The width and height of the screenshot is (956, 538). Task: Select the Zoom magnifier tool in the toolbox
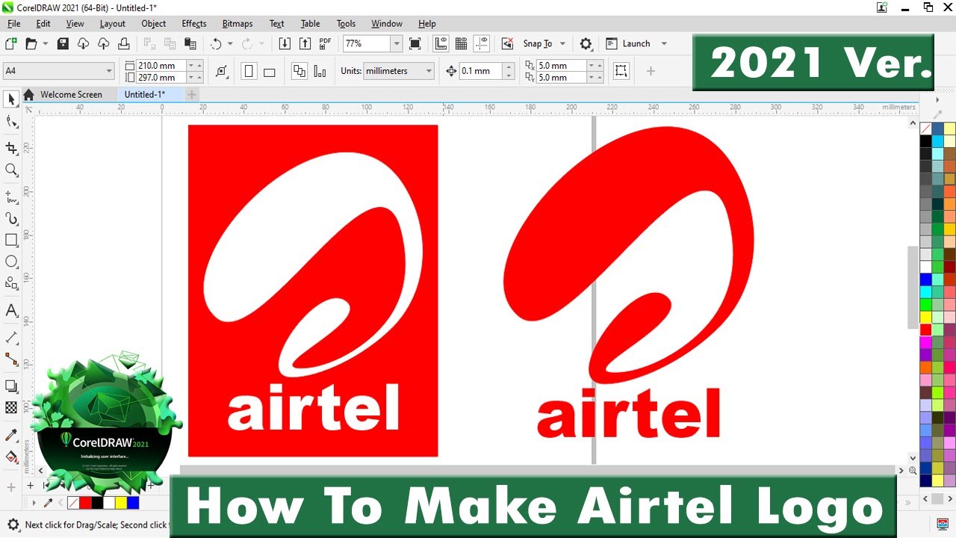click(11, 170)
